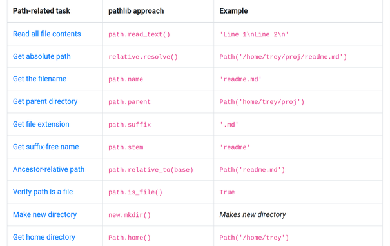Open the 'Get absolute path' link
This screenshot has width=390, height=246.
(x=42, y=56)
